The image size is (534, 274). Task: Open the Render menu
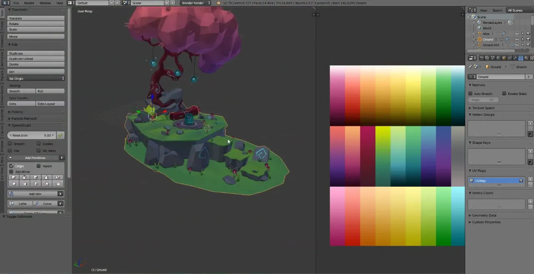tap(29, 3)
